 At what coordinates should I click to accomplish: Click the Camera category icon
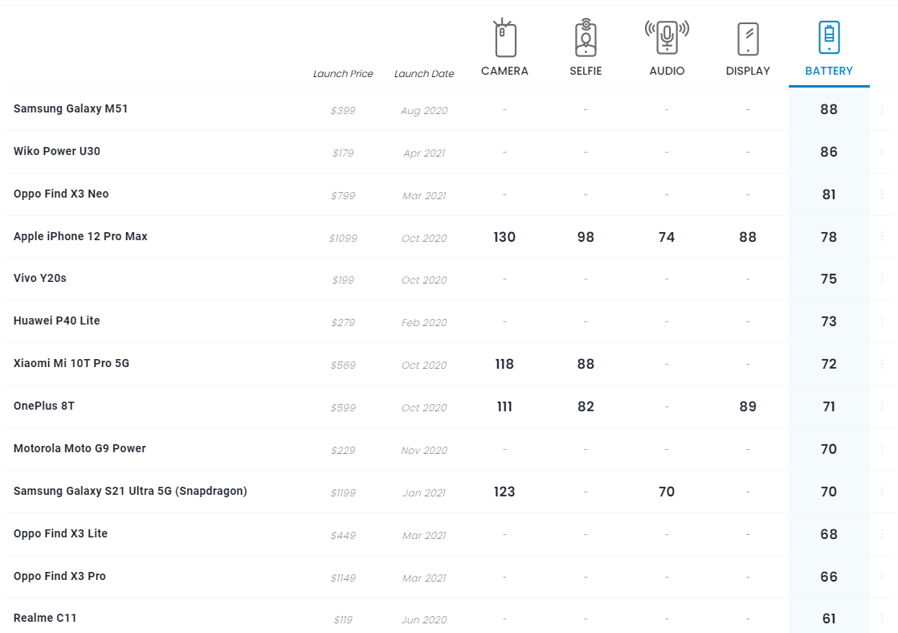504,39
